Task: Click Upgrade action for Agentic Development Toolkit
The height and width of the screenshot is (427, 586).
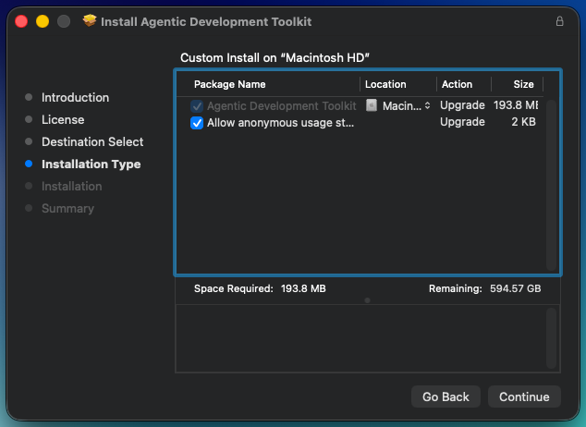Action: (462, 105)
